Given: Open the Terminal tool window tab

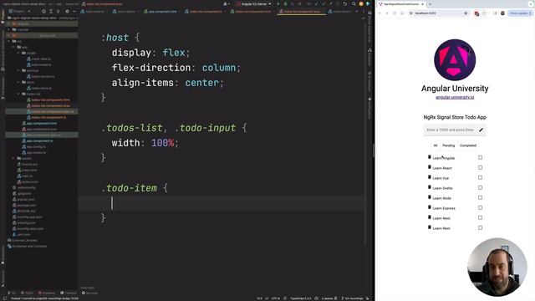Looking at the screenshot, I should [69, 293].
